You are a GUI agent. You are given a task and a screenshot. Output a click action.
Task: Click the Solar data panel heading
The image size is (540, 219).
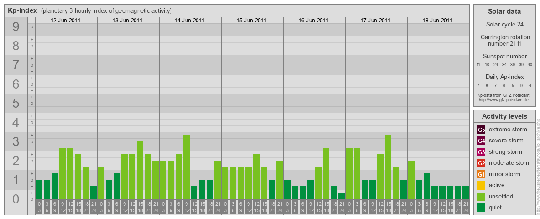coord(504,11)
